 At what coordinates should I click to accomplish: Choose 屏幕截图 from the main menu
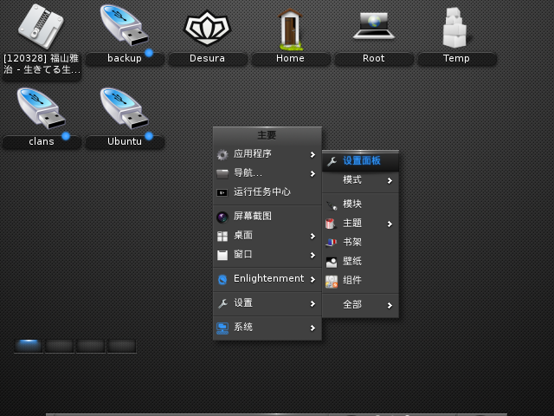[x=267, y=216]
